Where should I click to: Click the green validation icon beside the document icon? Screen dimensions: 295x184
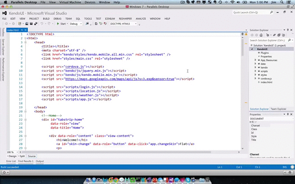tap(101, 24)
